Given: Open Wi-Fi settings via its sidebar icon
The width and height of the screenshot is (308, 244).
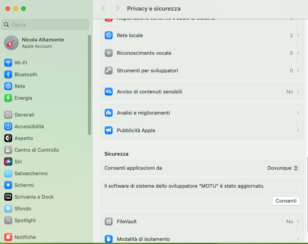Looking at the screenshot, I should (8, 63).
